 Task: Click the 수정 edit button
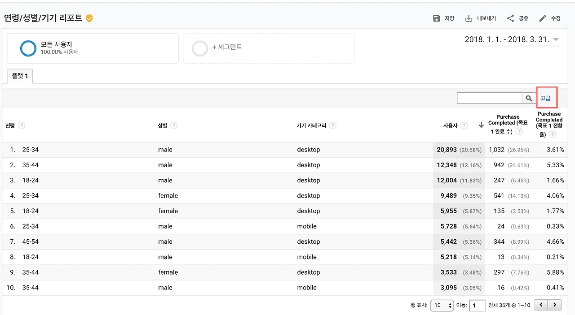tap(550, 18)
